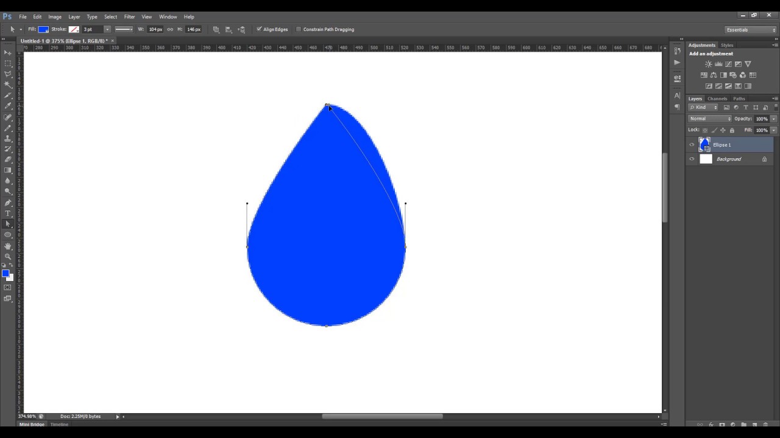Image resolution: width=780 pixels, height=438 pixels.
Task: Select the Polygonal Lasso tool
Action: pos(8,74)
